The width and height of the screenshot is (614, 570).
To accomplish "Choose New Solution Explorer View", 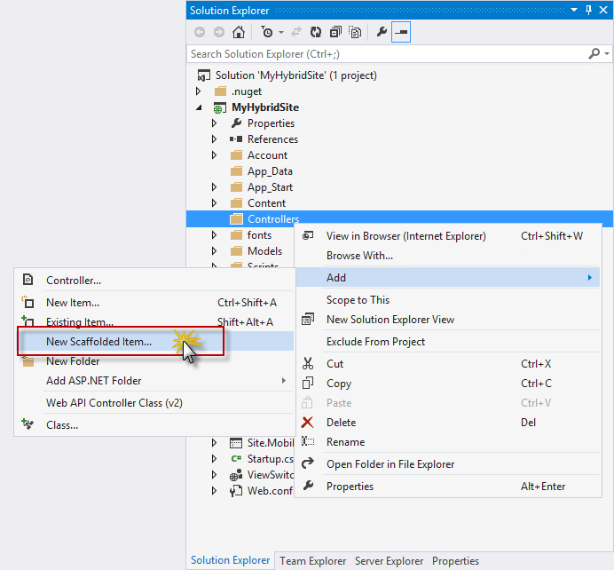I will 447,320.
